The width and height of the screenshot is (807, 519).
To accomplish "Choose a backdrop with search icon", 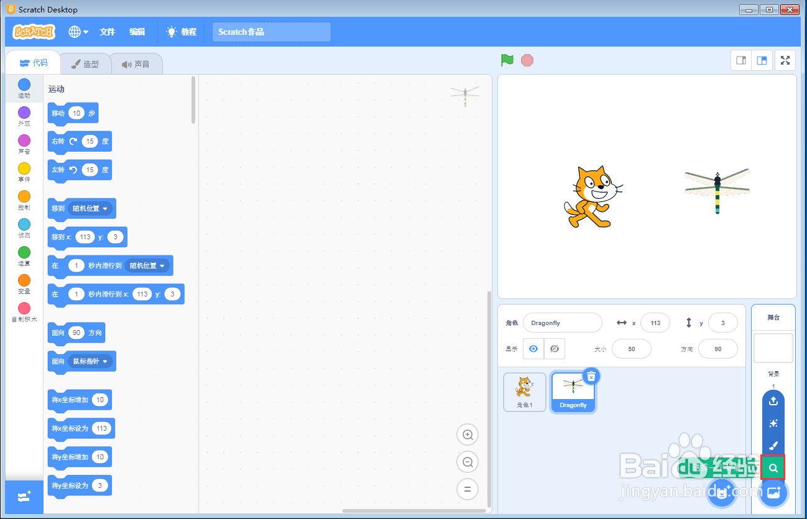I will click(x=773, y=467).
